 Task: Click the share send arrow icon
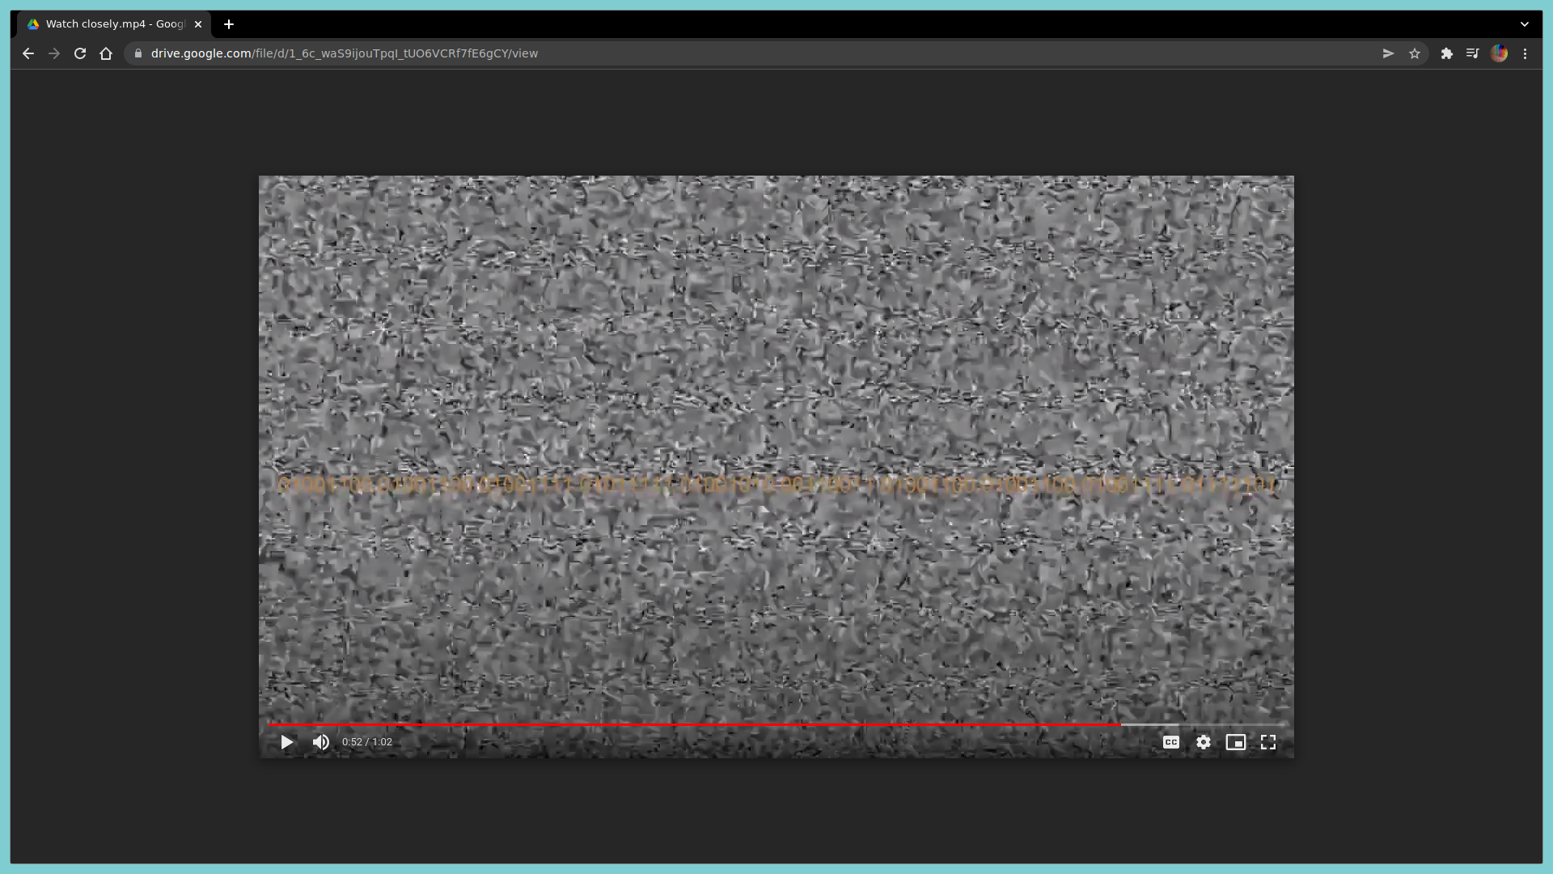coord(1388,53)
